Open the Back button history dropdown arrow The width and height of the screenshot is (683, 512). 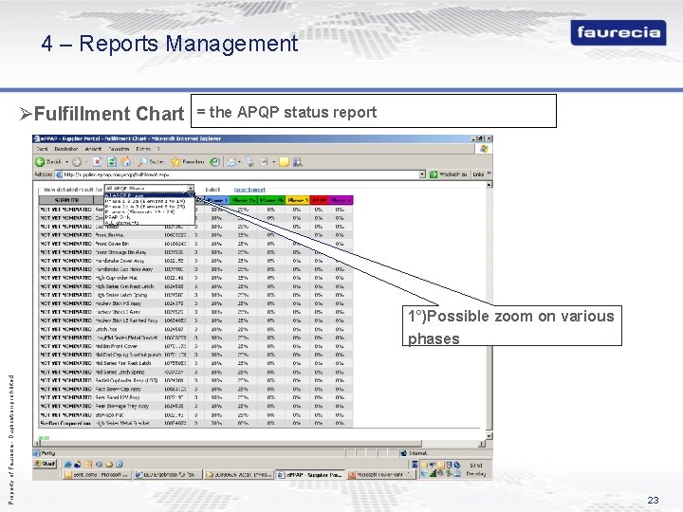[66, 162]
